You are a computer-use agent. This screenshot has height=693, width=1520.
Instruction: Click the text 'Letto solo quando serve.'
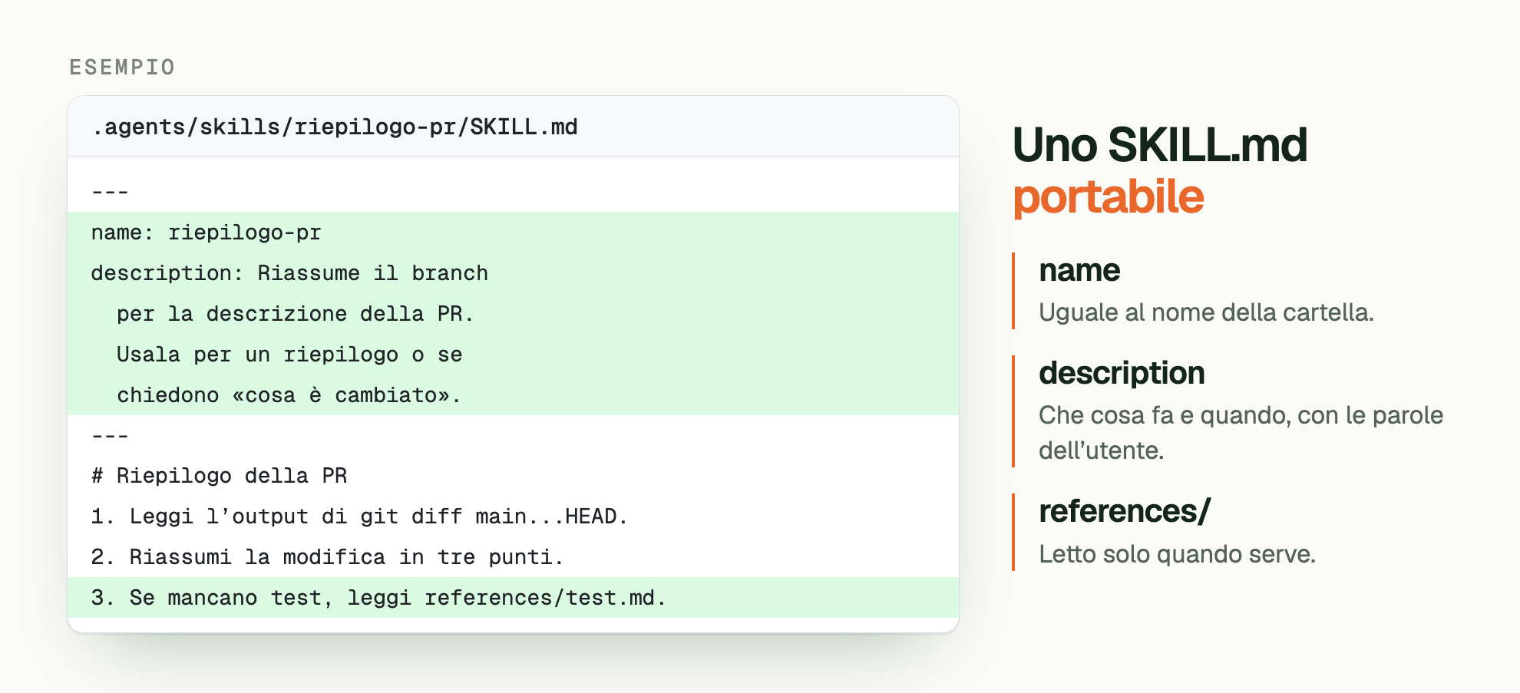click(1177, 554)
